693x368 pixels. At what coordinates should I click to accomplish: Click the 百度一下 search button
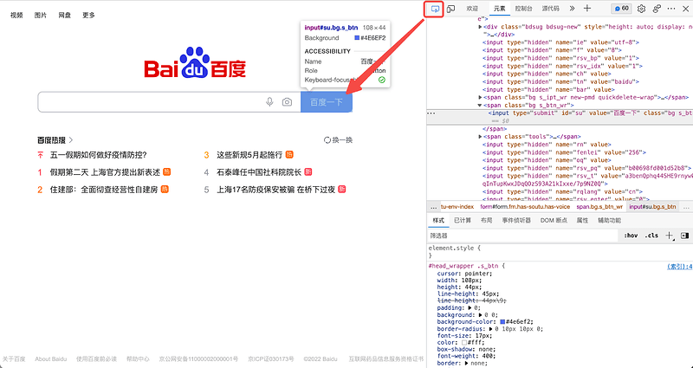pyautogui.click(x=327, y=102)
